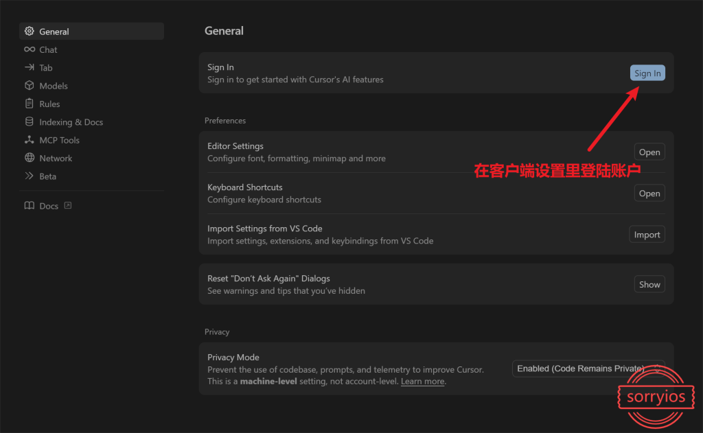Open the Indexing & Docs list icon
Viewport: 703px width, 433px height.
pyautogui.click(x=29, y=121)
